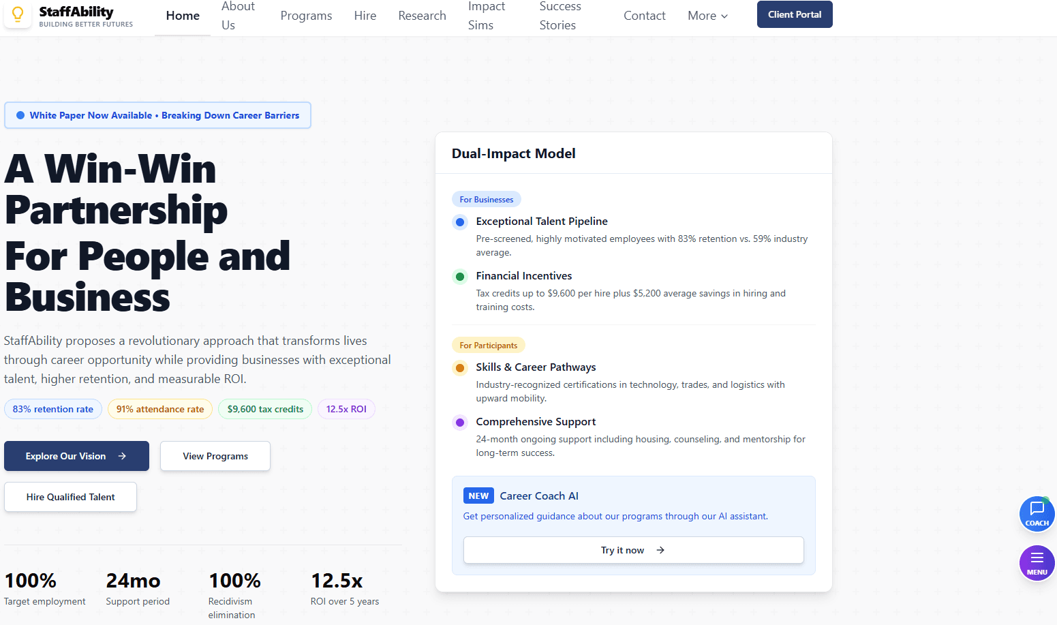The height and width of the screenshot is (625, 1057).
Task: Expand the More dropdown in navigation
Action: (707, 16)
